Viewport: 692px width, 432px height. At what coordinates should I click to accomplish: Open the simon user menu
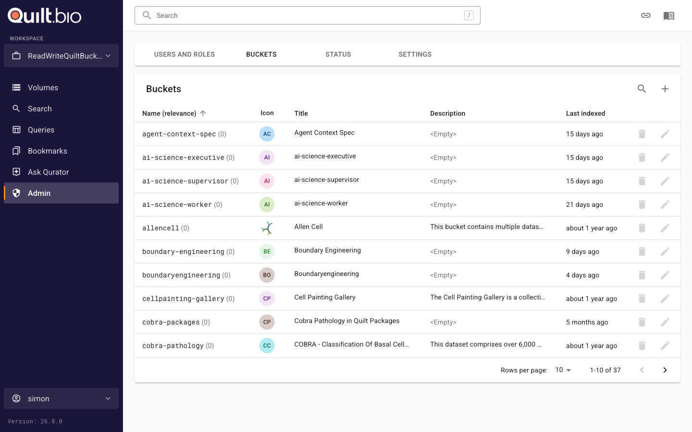[x=62, y=398]
